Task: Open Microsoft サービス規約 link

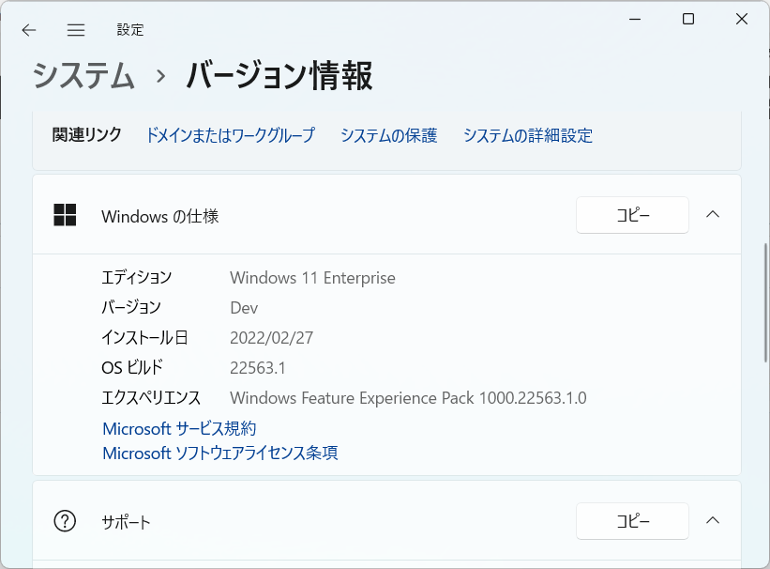Action: click(x=179, y=428)
